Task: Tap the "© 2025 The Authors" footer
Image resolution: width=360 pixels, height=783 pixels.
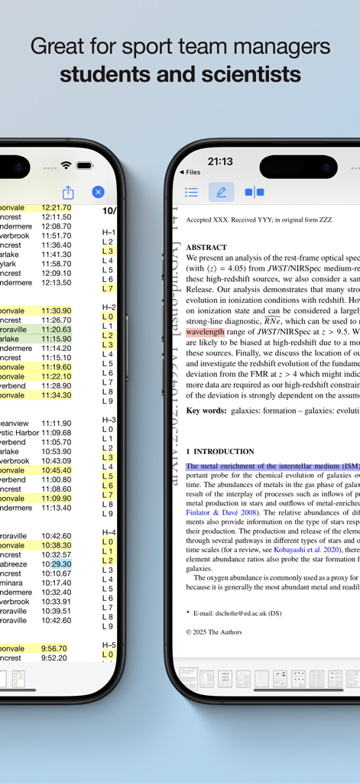Action: pyautogui.click(x=214, y=632)
